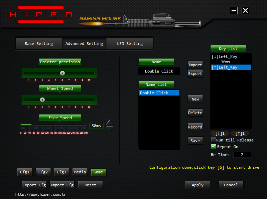Click the Fire Speed 50ms value box
Viewport: 267px width, 200px height.
click(x=96, y=126)
